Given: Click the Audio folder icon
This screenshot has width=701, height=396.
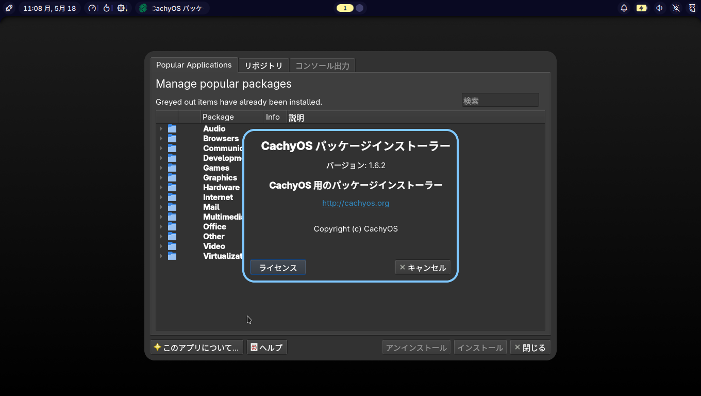Looking at the screenshot, I should (172, 129).
